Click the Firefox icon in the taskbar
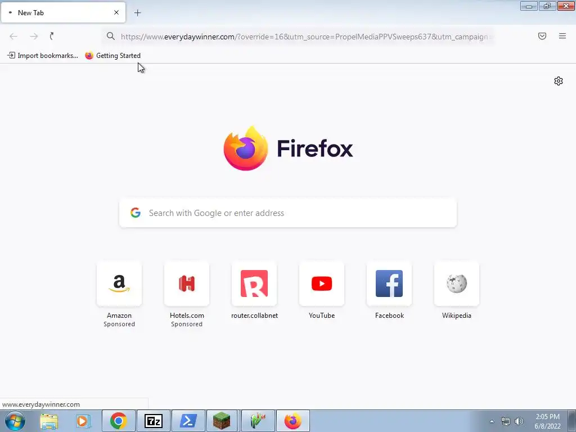The height and width of the screenshot is (432, 576). point(292,421)
